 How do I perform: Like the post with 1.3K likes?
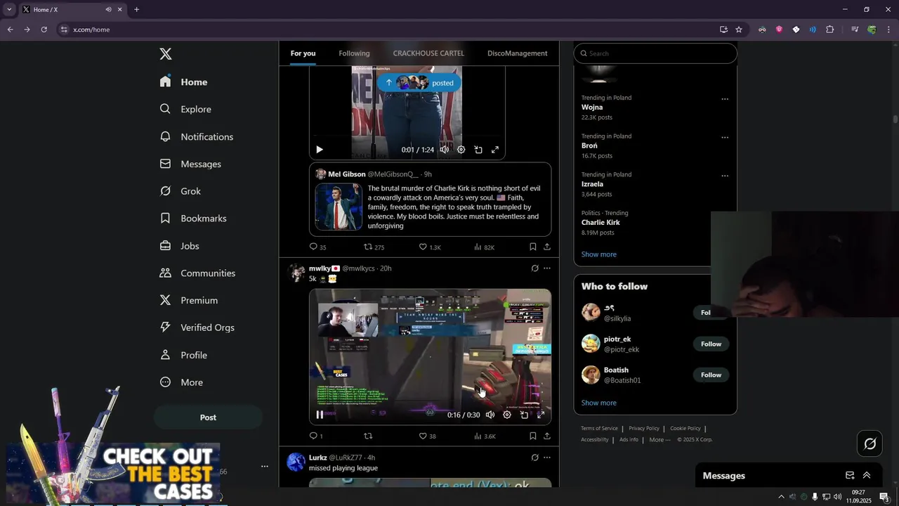tap(429, 247)
